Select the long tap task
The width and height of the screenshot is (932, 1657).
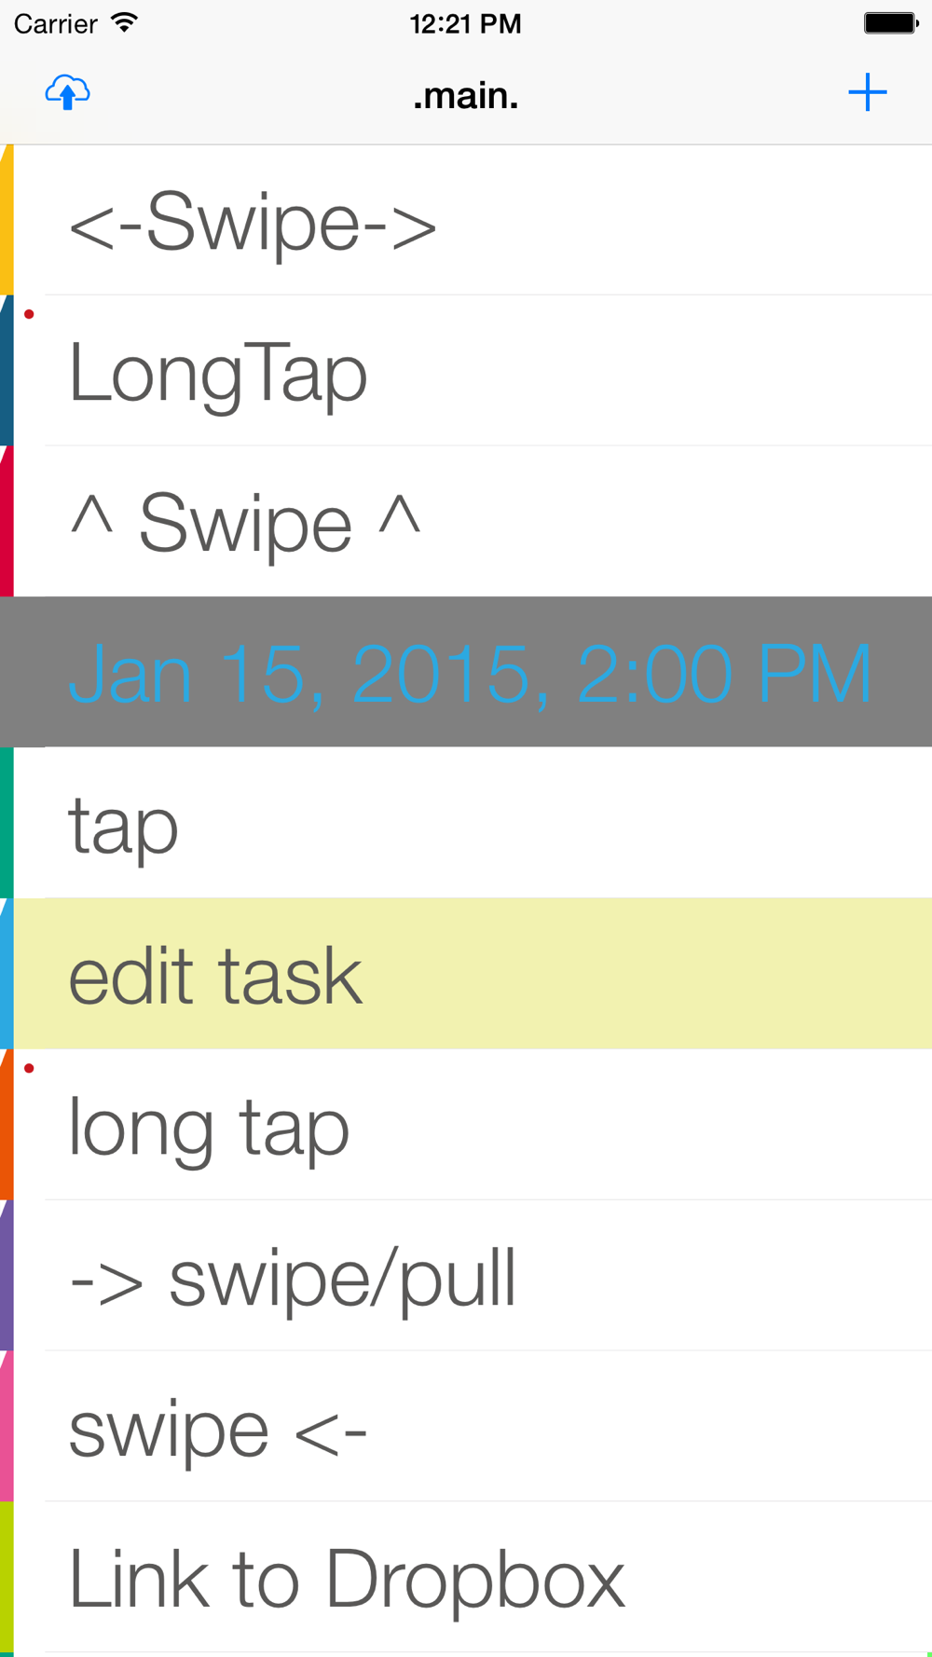pos(466,1125)
